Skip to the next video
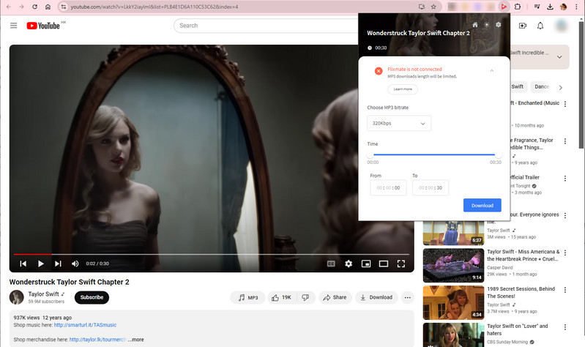The image size is (585, 347). (58, 264)
